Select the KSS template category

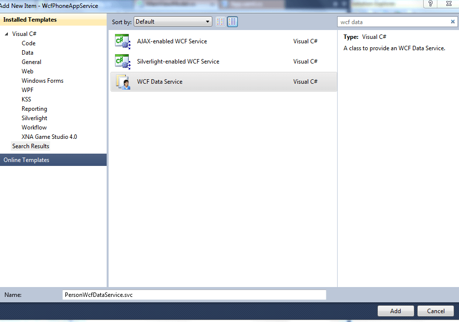[x=27, y=100]
